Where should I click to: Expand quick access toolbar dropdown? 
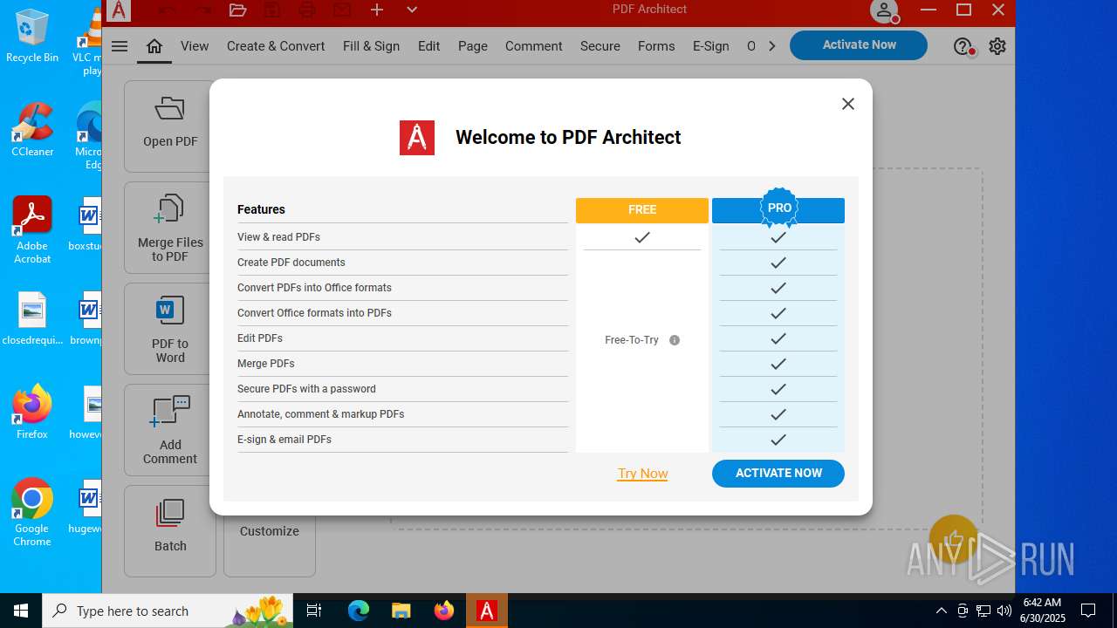click(412, 10)
